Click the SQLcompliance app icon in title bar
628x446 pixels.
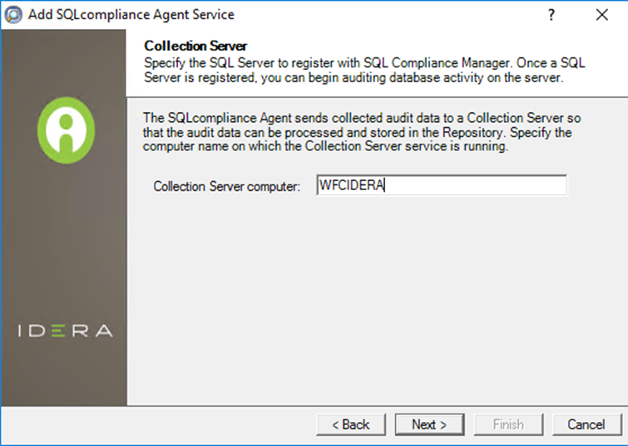(13, 15)
